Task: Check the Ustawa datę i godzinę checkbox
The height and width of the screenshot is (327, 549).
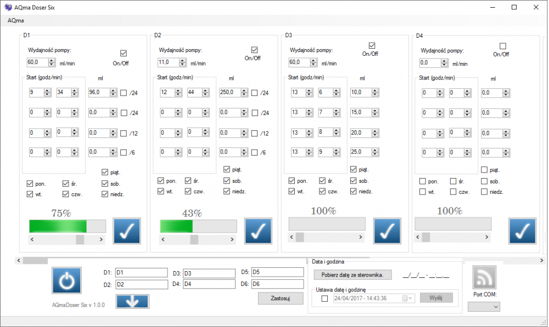Action: (x=324, y=299)
